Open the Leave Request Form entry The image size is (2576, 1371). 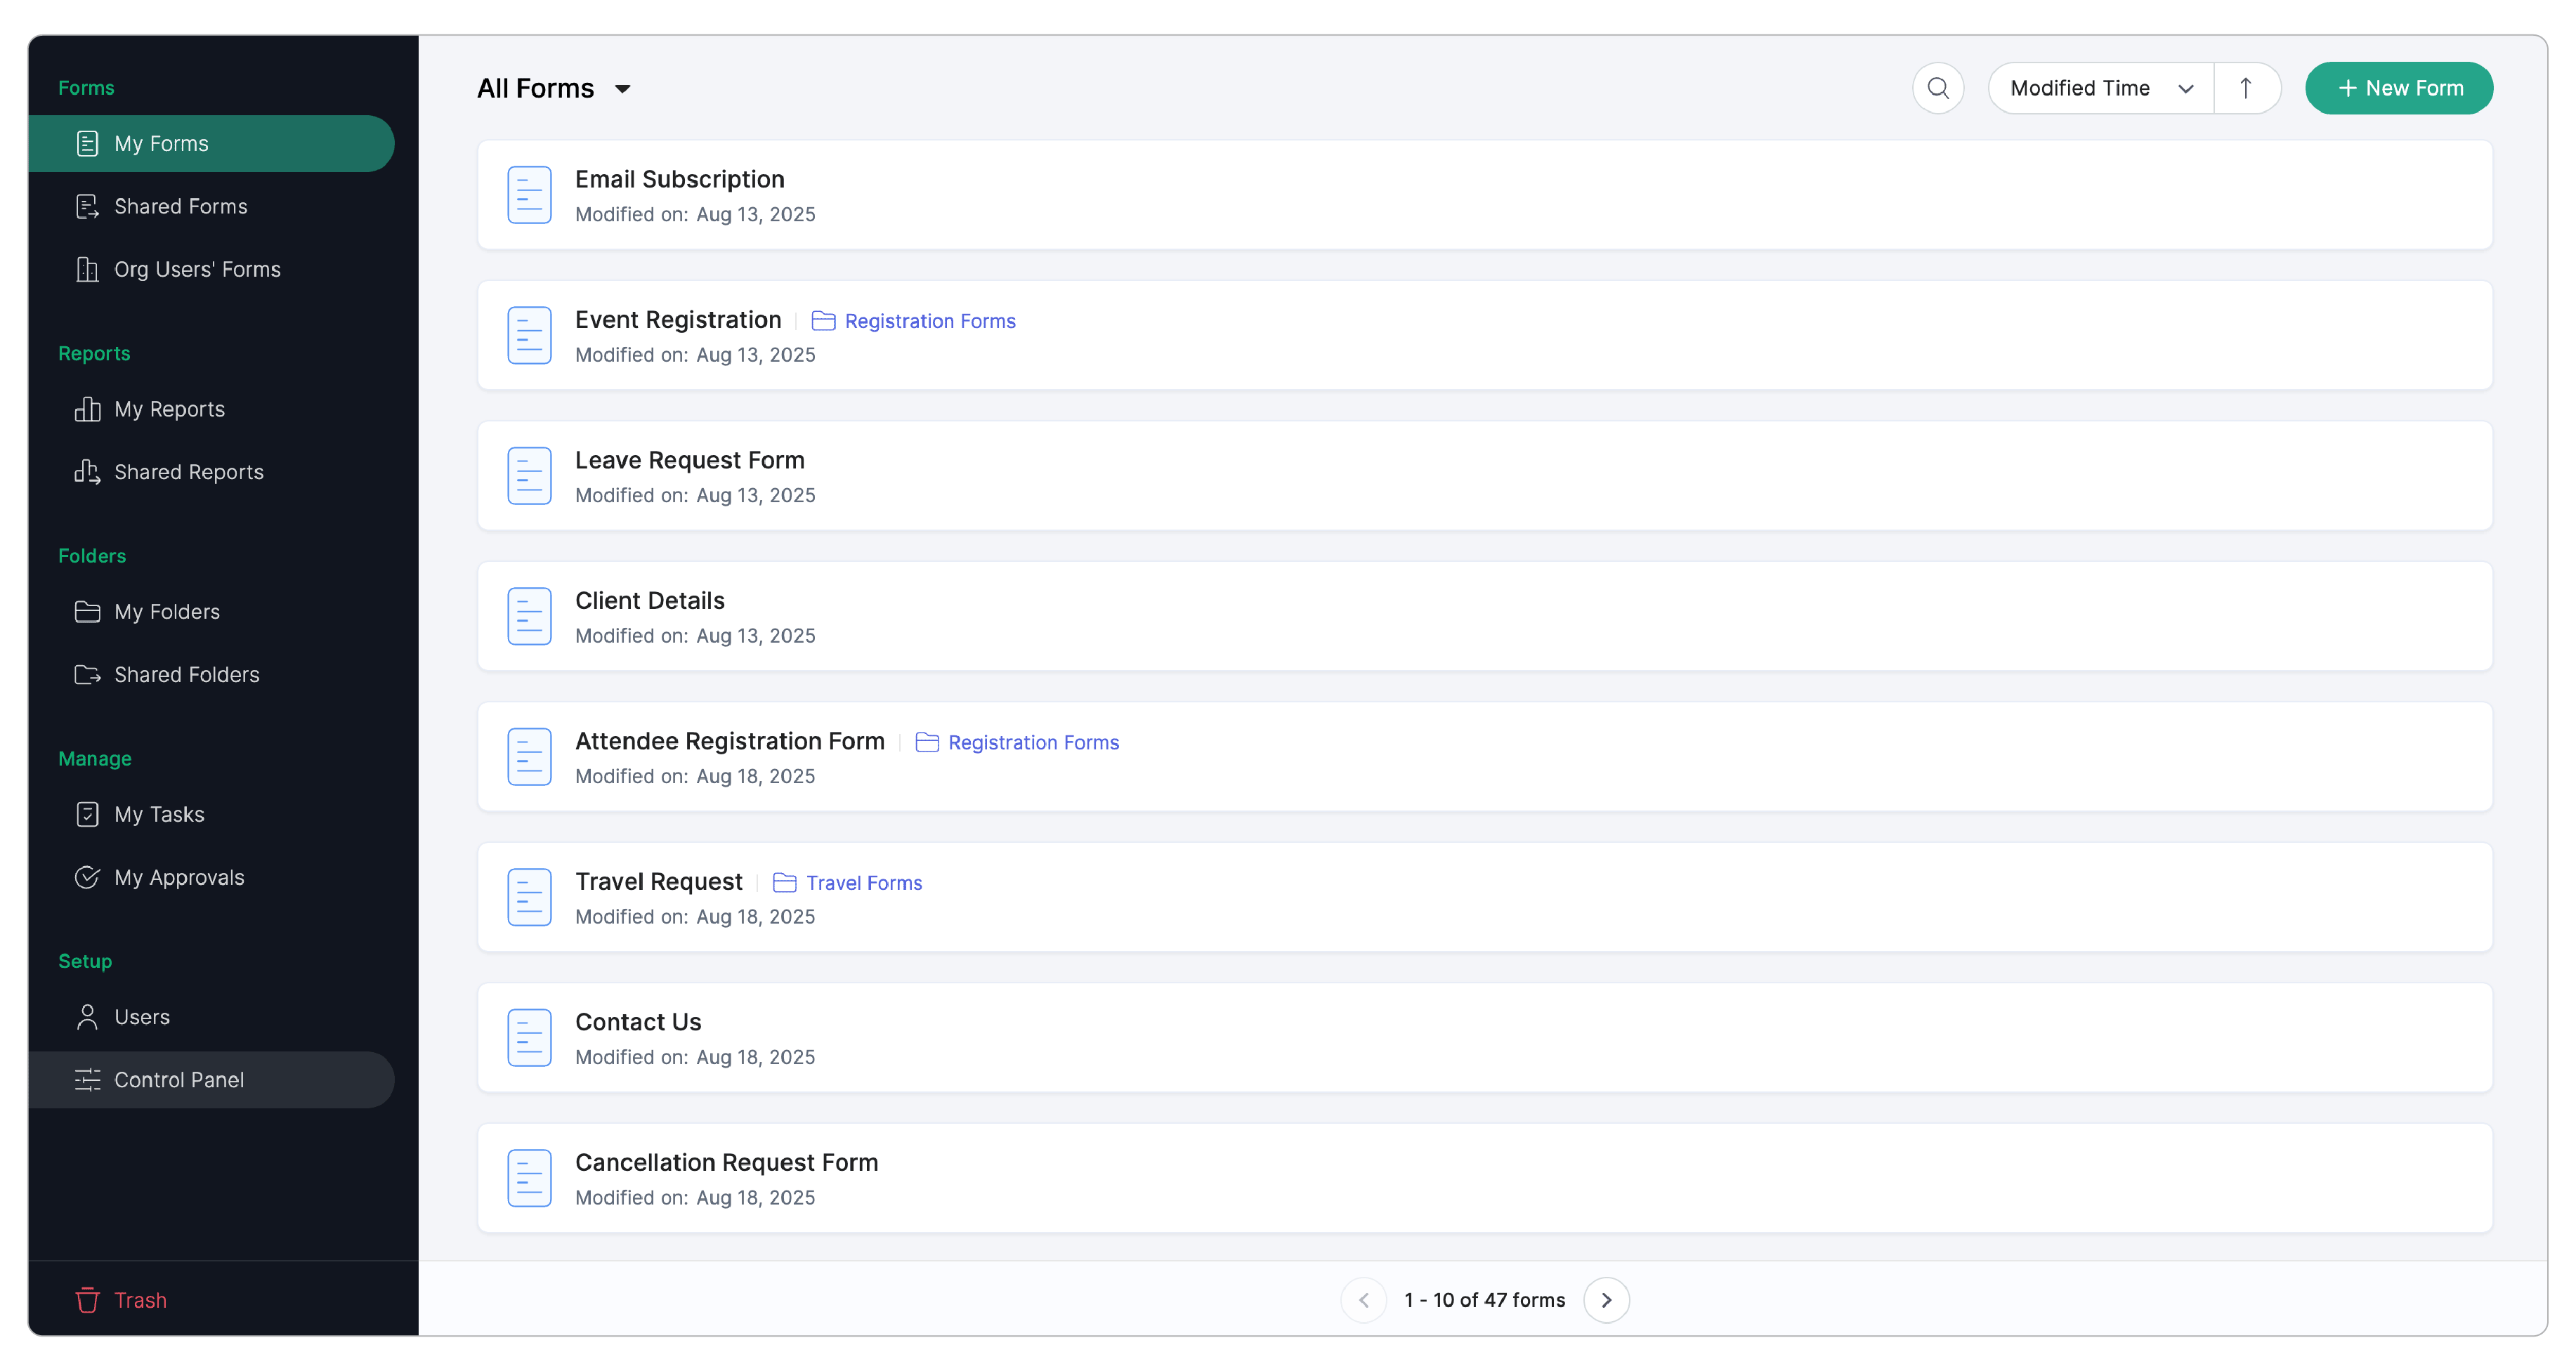[689, 460]
